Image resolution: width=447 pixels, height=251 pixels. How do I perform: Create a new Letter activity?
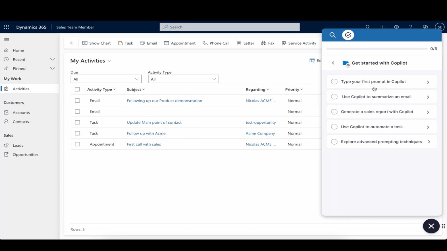[245, 43]
